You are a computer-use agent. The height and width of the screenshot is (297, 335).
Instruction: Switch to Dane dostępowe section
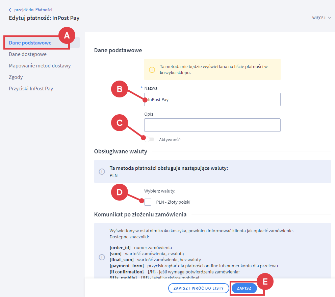click(28, 54)
